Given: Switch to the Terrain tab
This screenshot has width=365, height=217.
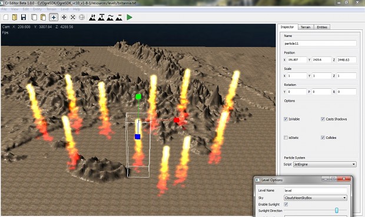Looking at the screenshot, I should coord(306,27).
